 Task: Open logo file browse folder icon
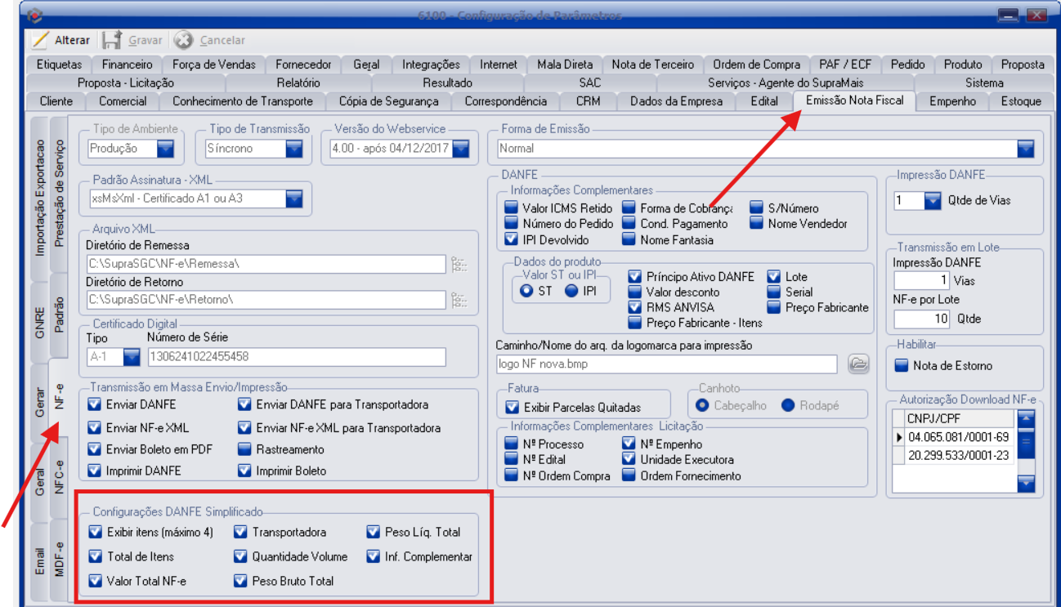(857, 364)
